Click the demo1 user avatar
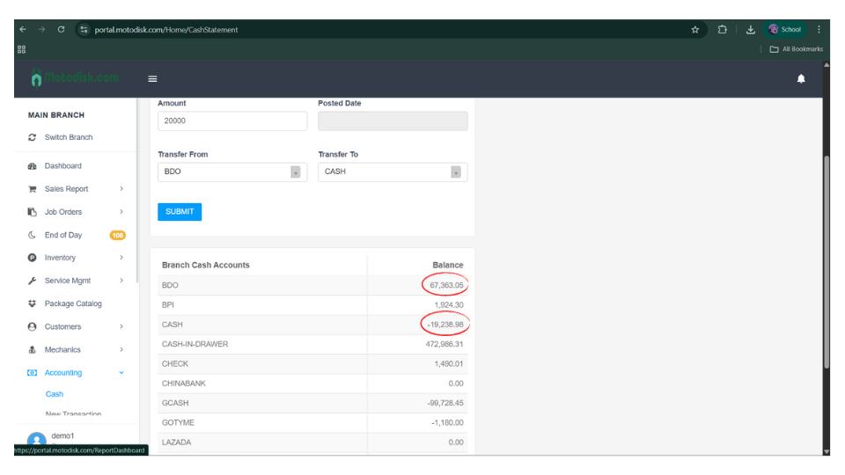This screenshot has height=475, width=845. (x=36, y=440)
